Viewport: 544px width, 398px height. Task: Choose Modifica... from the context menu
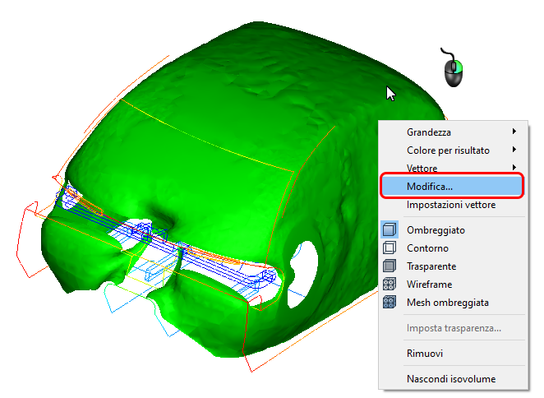pyautogui.click(x=452, y=187)
